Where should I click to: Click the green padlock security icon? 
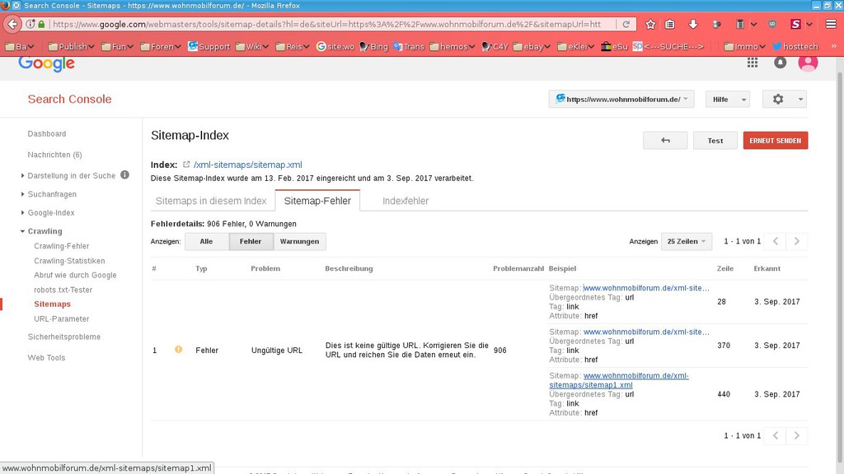(41, 24)
